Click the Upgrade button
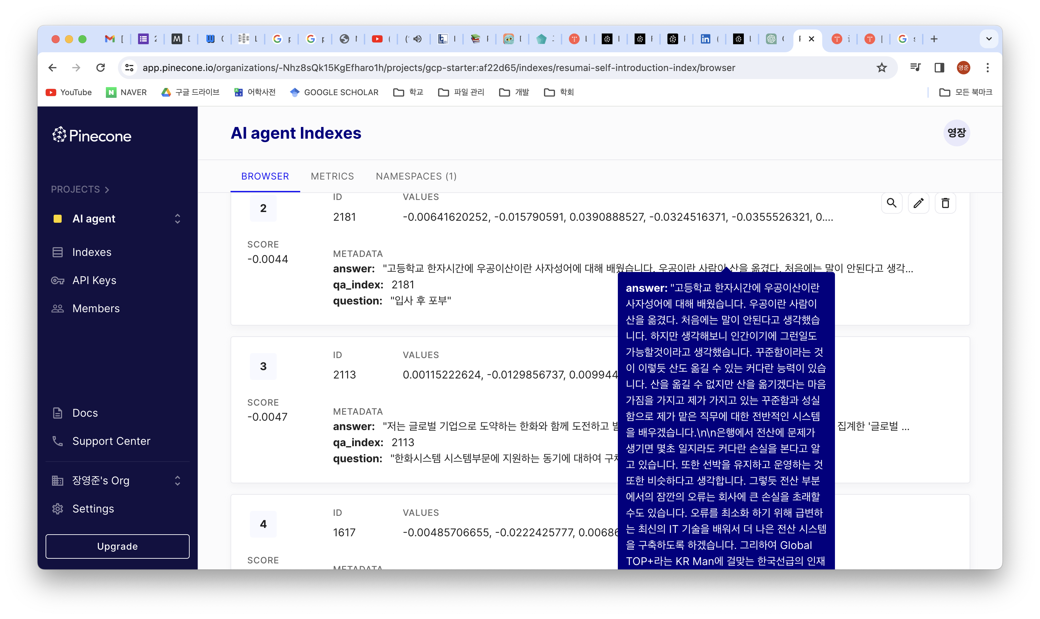 pos(117,546)
